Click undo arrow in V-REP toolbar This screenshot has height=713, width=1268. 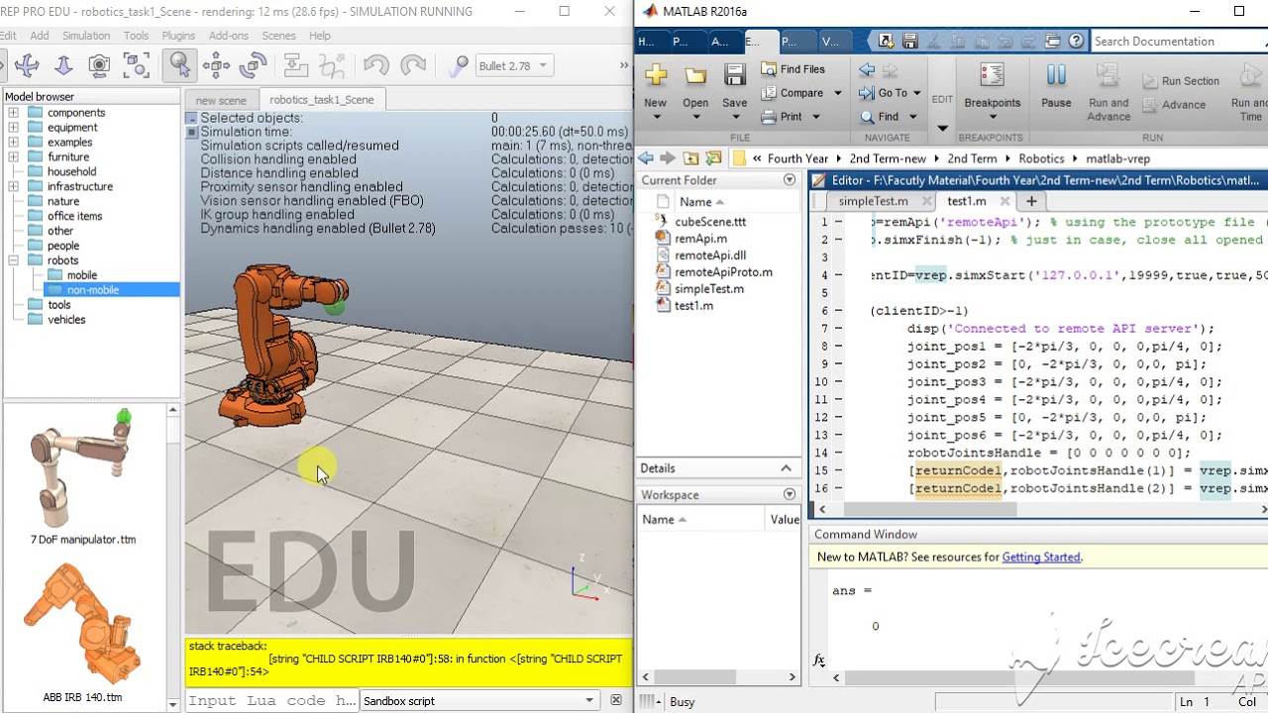tap(376, 66)
